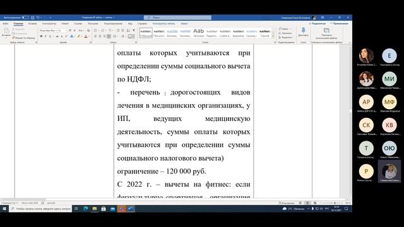Select the large 'Aab' Title style
This screenshot has height=227, width=404.
pyautogui.click(x=199, y=33)
